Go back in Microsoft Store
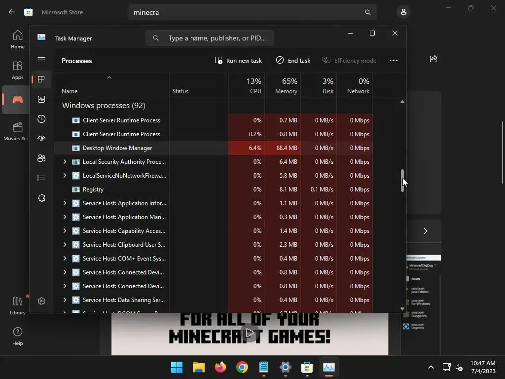505x379 pixels. (x=12, y=12)
